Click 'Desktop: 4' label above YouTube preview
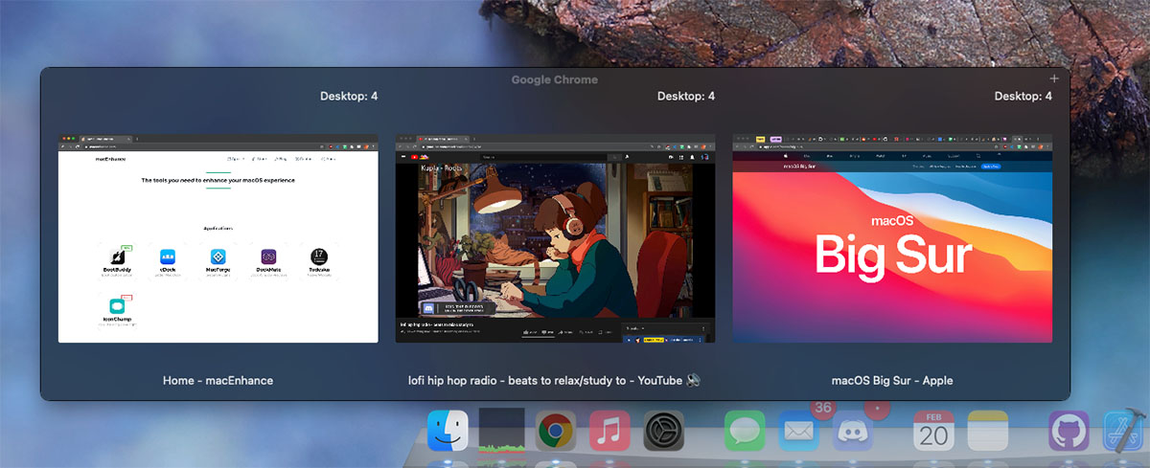Image resolution: width=1150 pixels, height=468 pixels. 686,97
